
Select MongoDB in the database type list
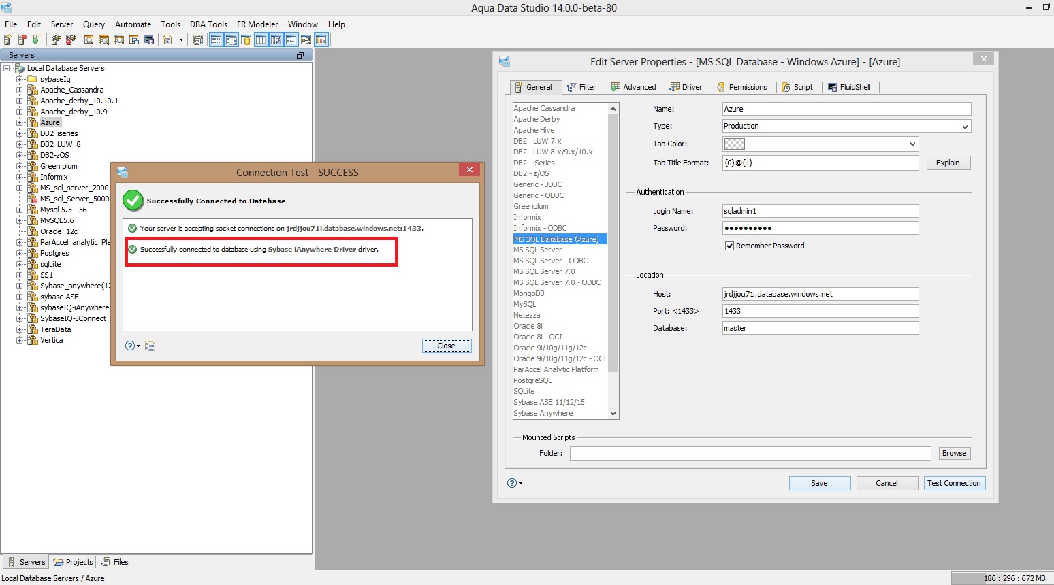(x=529, y=293)
